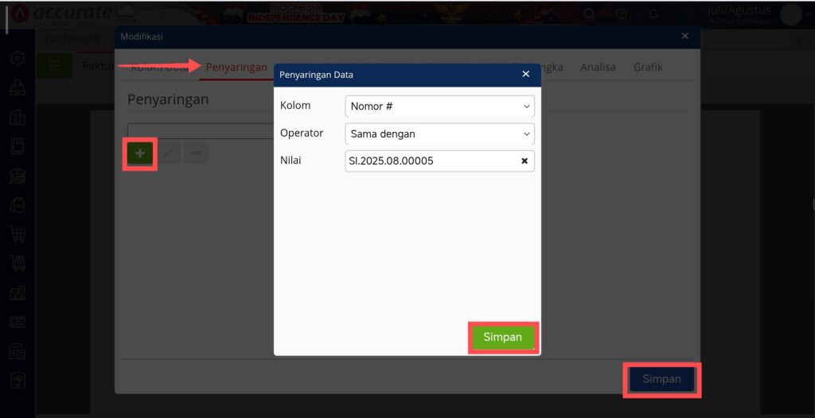Click the pencil edit-filter icon
Image resolution: width=815 pixels, height=418 pixels.
click(x=169, y=153)
